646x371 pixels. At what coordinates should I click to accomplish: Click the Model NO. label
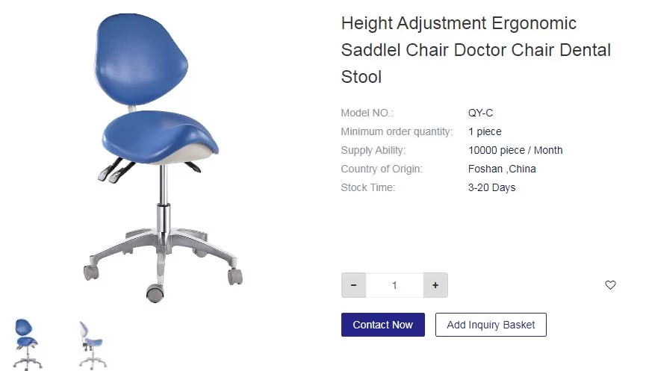tap(367, 113)
